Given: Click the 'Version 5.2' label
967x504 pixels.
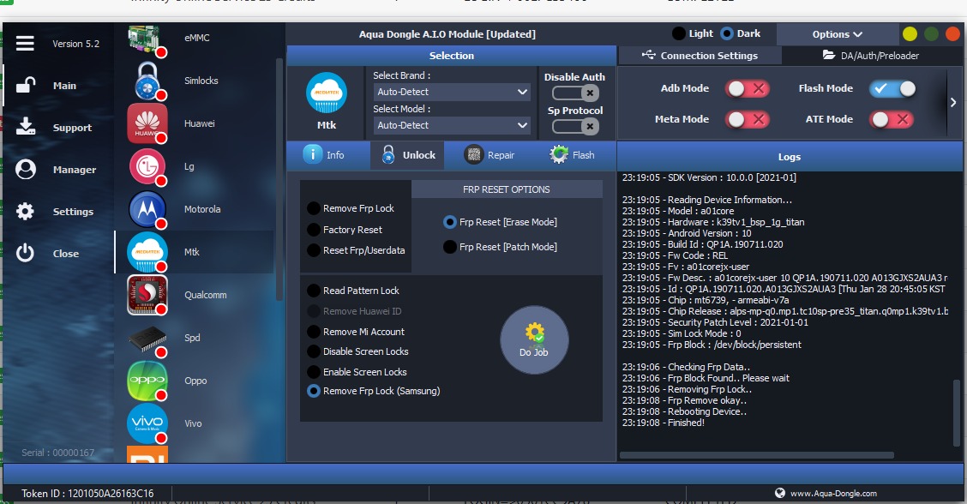Looking at the screenshot, I should [x=75, y=44].
